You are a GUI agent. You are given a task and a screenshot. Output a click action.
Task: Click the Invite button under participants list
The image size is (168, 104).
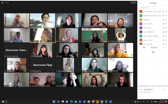click(x=144, y=48)
